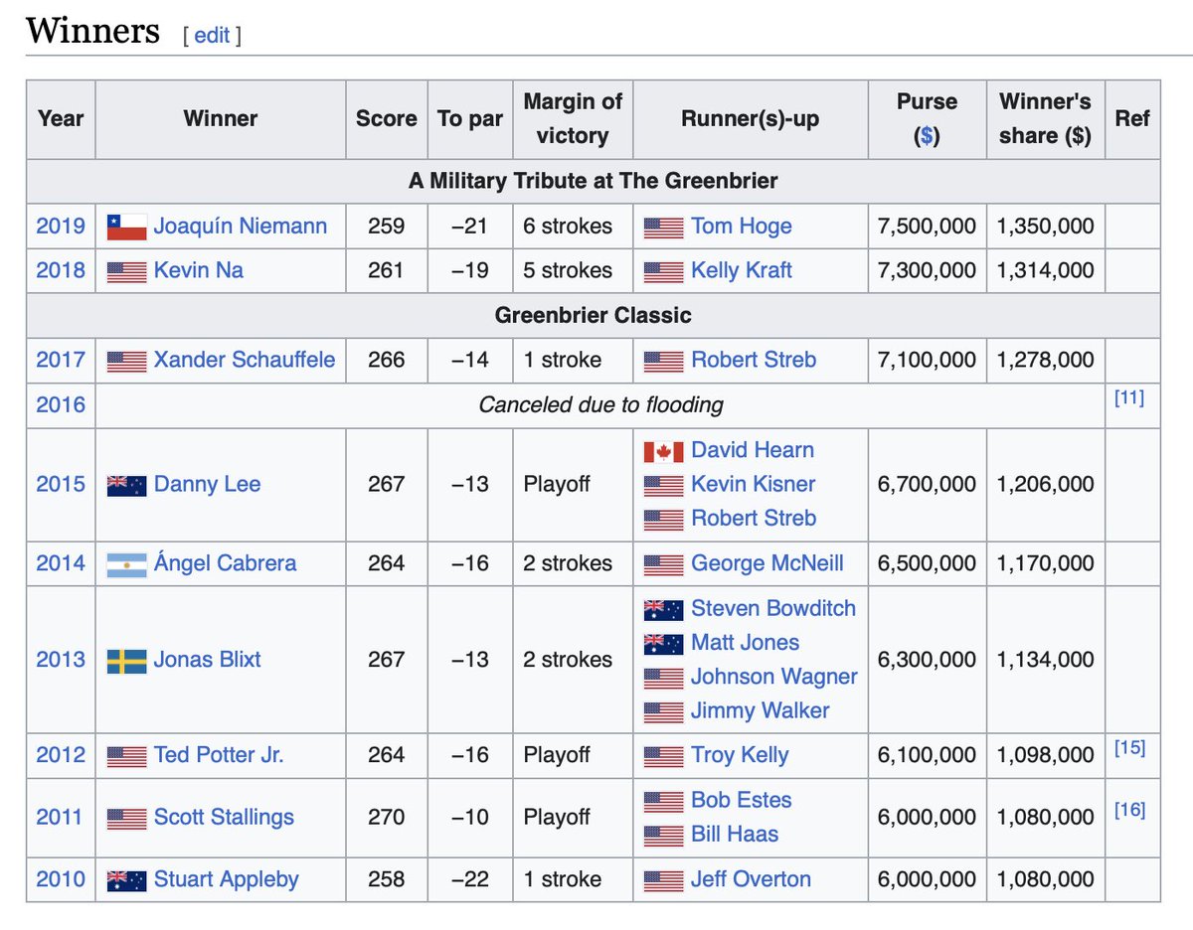Open runner-up George McNeill link
Screen dimensions: 1193x930
tap(767, 563)
